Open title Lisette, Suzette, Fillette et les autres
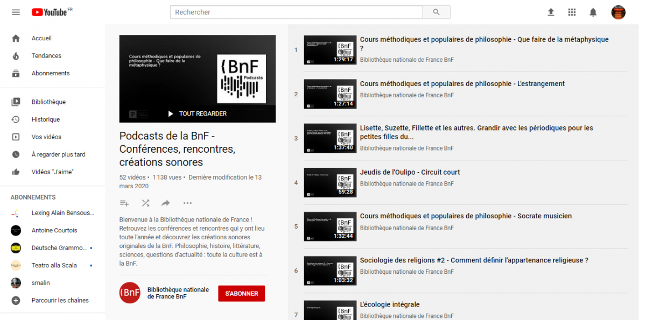646x320 pixels. click(476, 132)
